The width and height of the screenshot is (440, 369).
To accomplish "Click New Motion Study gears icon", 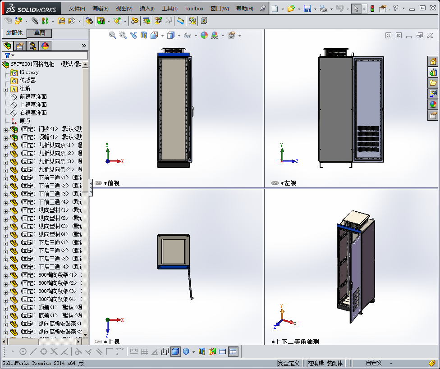I will [x=135, y=21].
